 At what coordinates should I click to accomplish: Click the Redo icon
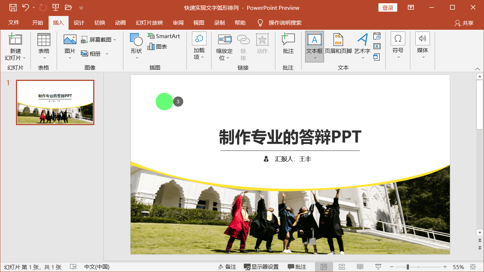click(43, 7)
